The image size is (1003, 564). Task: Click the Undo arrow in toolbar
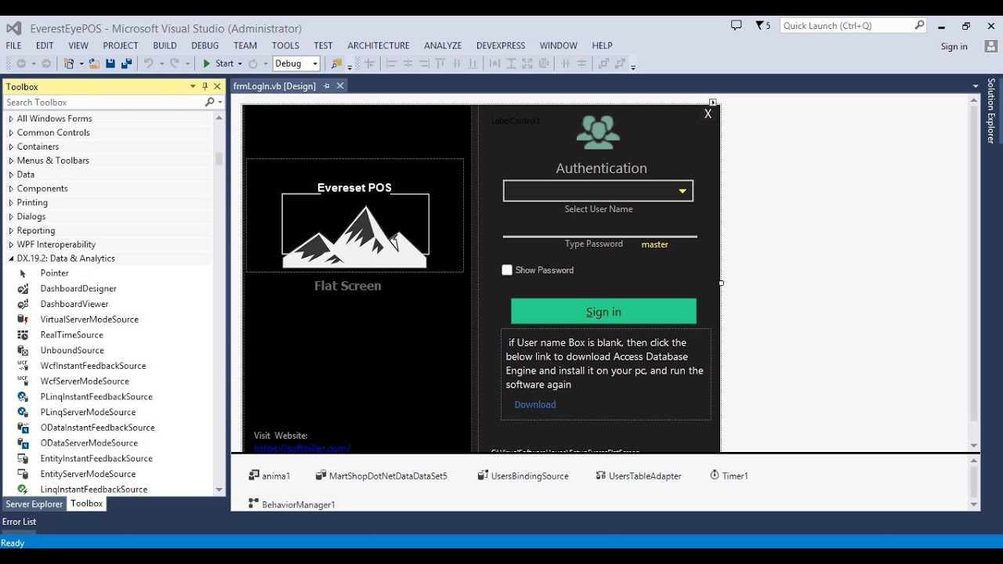tap(149, 63)
